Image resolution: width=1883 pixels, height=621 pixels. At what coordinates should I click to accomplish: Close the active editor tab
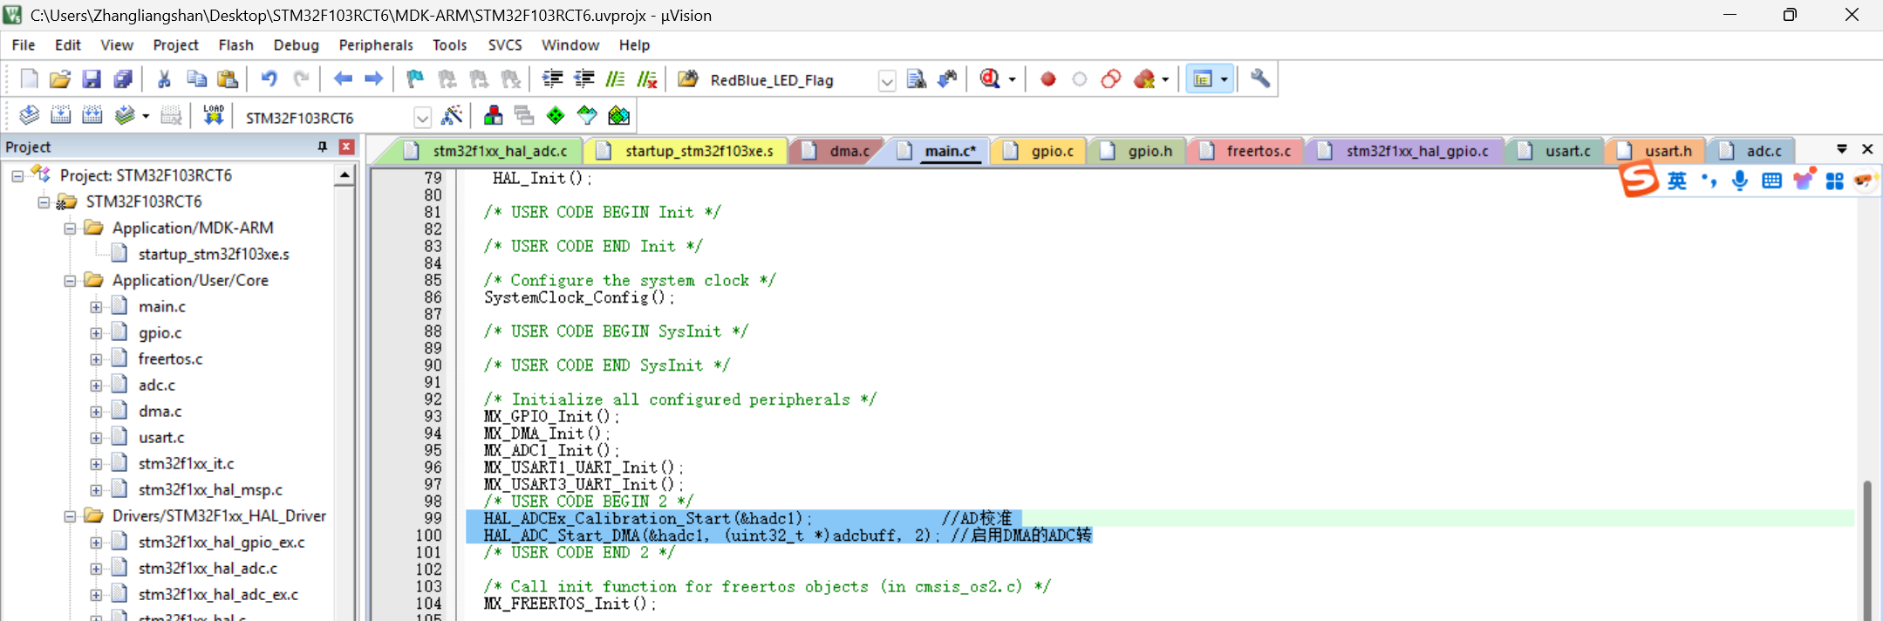click(1867, 149)
